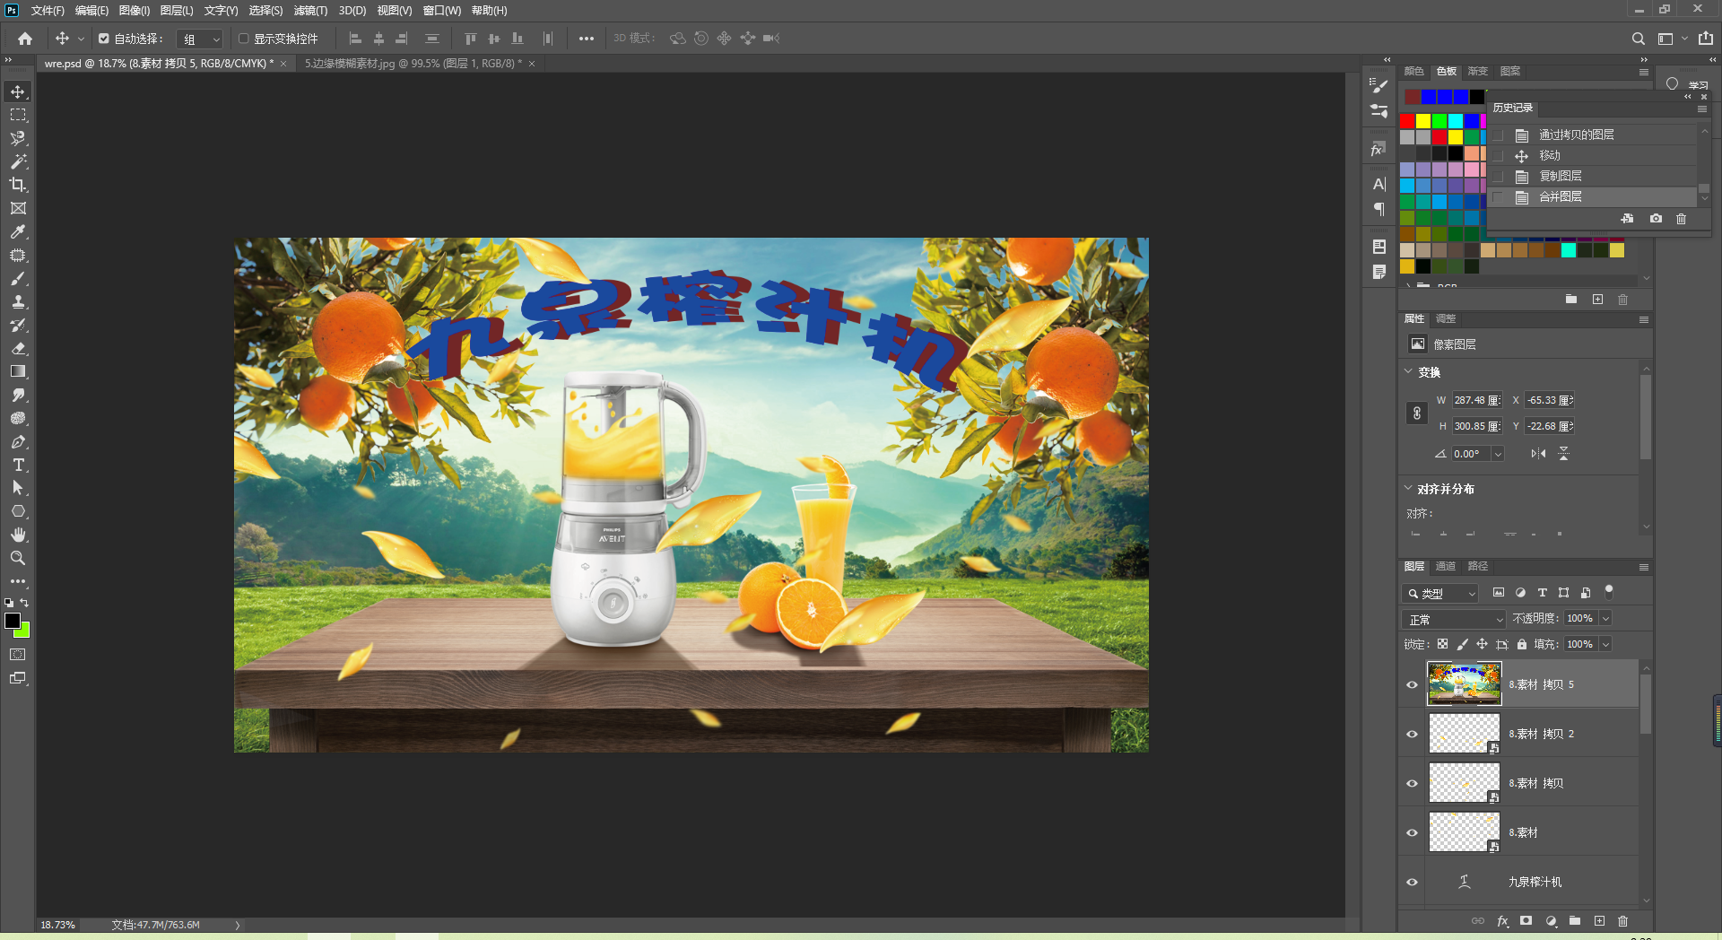Image resolution: width=1722 pixels, height=940 pixels.
Task: Open the 类型 layer filter dropdown
Action: (1440, 593)
